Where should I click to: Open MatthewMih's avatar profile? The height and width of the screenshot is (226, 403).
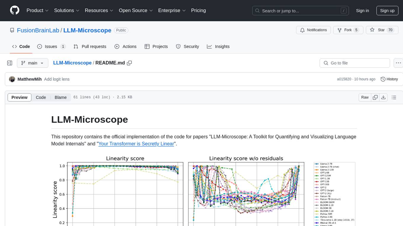(x=12, y=79)
